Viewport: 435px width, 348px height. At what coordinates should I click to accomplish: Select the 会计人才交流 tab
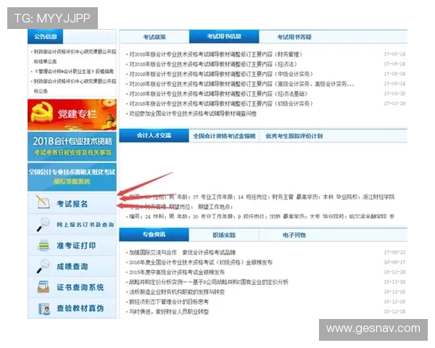tap(154, 136)
